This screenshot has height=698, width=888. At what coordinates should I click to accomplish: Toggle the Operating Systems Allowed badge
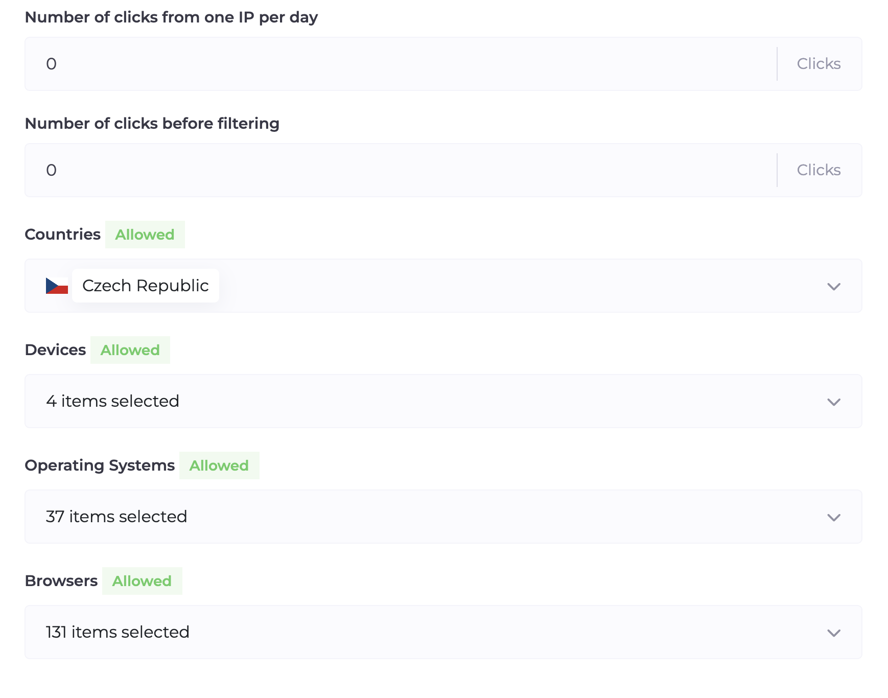[x=219, y=466]
